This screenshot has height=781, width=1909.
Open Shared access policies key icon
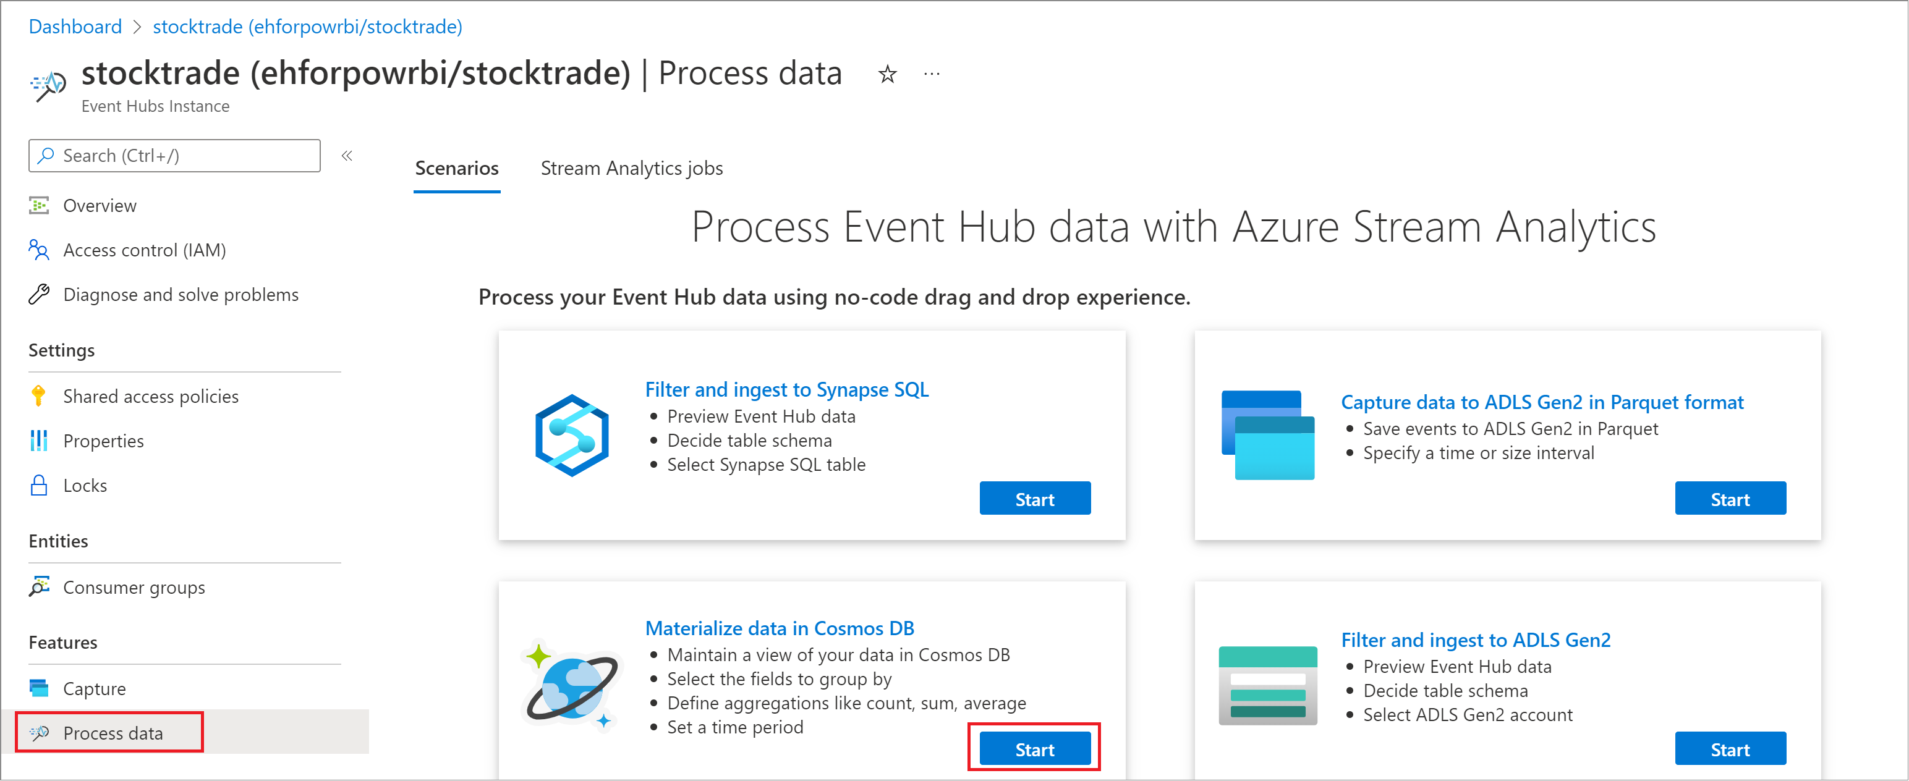pos(38,397)
